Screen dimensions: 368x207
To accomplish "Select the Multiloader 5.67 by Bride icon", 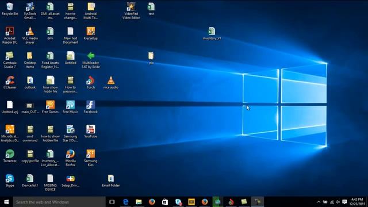I will pos(91,60).
